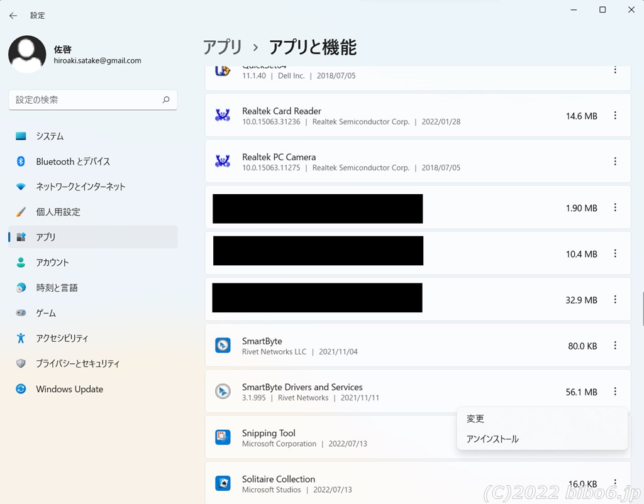This screenshot has width=644, height=504.
Task: Open Windows Update settings category
Action: point(93,388)
